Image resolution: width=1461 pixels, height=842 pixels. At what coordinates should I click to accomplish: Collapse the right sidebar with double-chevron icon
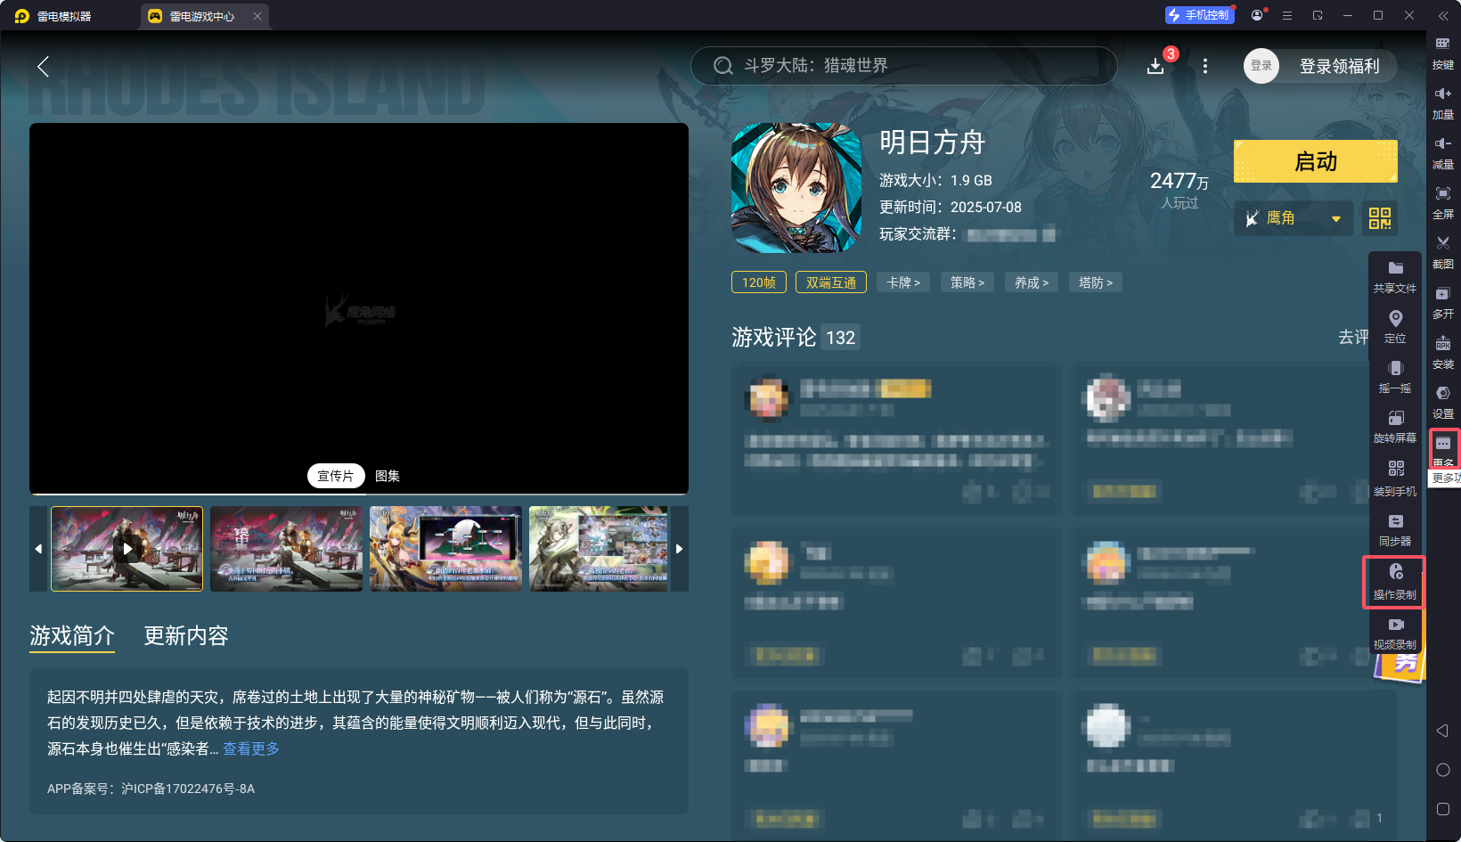click(1443, 15)
